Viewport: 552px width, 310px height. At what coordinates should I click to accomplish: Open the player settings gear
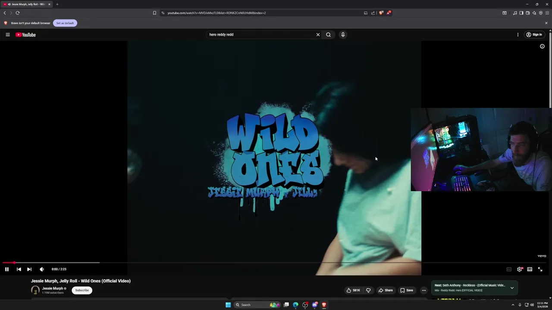tap(520, 269)
